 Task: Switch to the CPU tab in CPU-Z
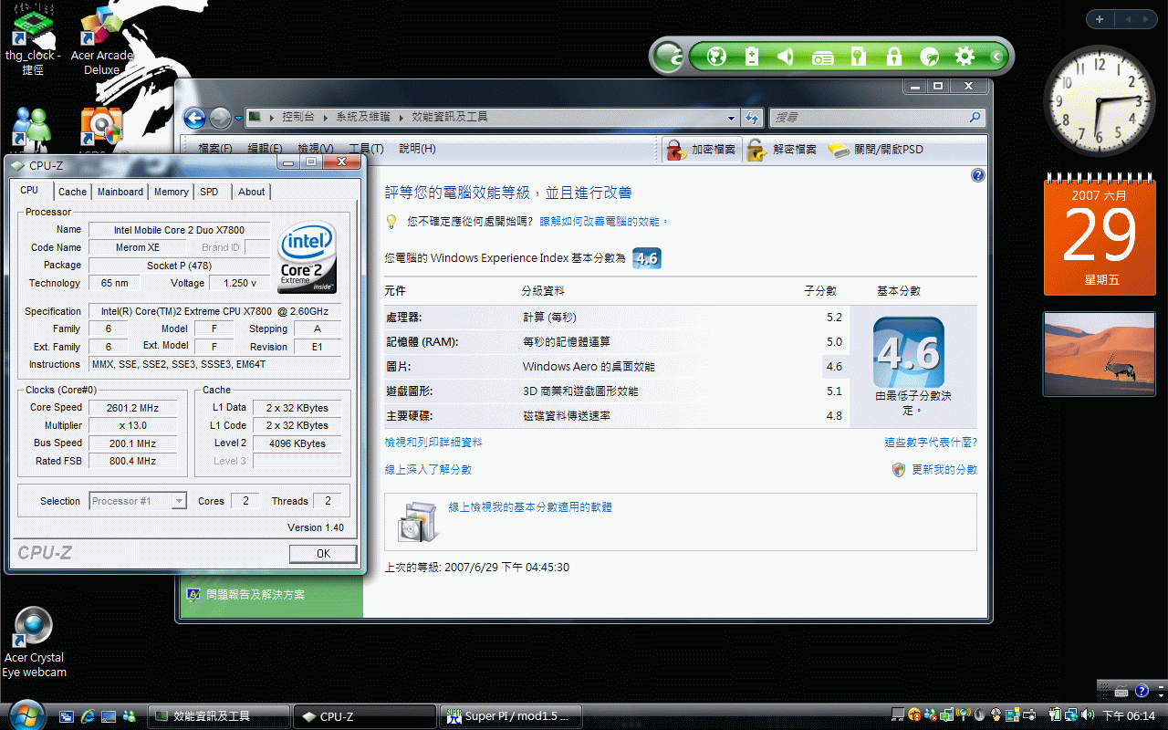point(29,191)
